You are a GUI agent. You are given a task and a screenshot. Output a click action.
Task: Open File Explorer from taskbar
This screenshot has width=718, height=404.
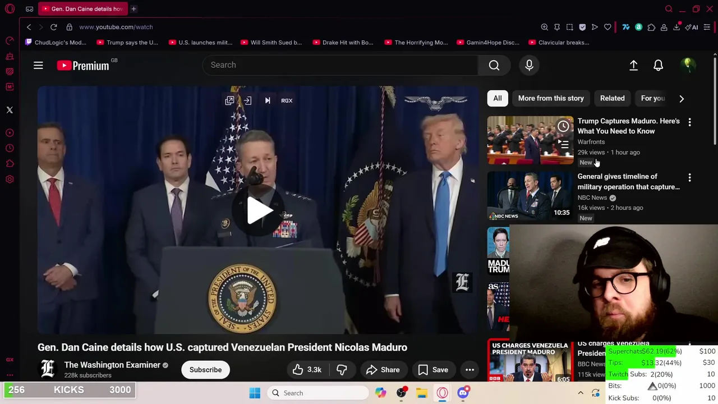422,393
